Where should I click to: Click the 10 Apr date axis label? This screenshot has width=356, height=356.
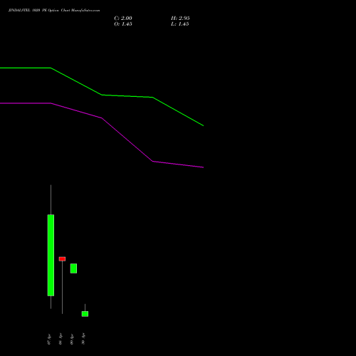pyautogui.click(x=83, y=339)
